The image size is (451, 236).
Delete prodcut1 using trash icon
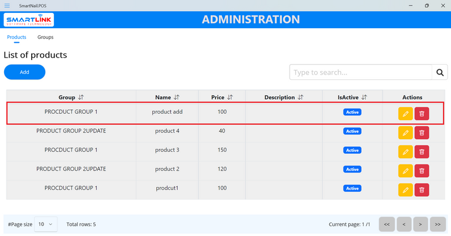pos(422,190)
